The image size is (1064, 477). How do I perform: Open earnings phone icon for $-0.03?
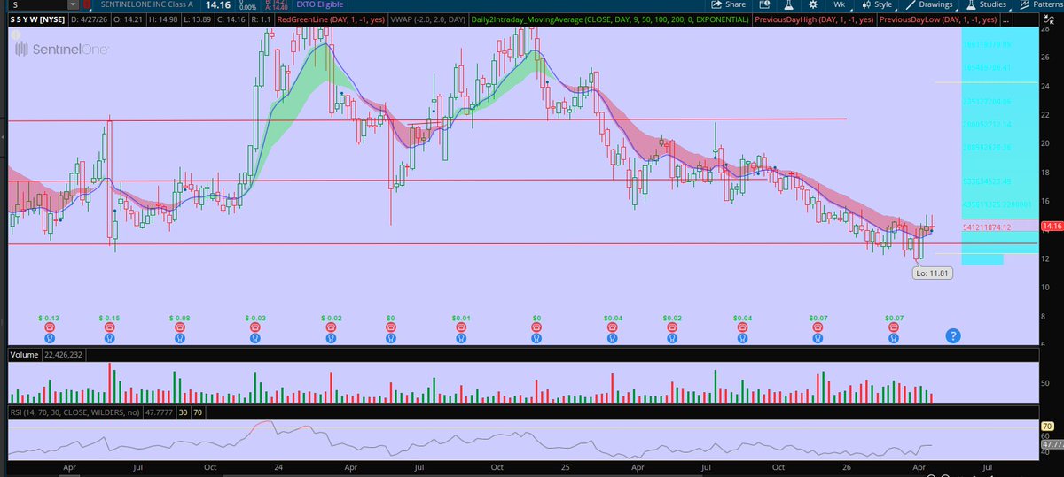point(254,326)
